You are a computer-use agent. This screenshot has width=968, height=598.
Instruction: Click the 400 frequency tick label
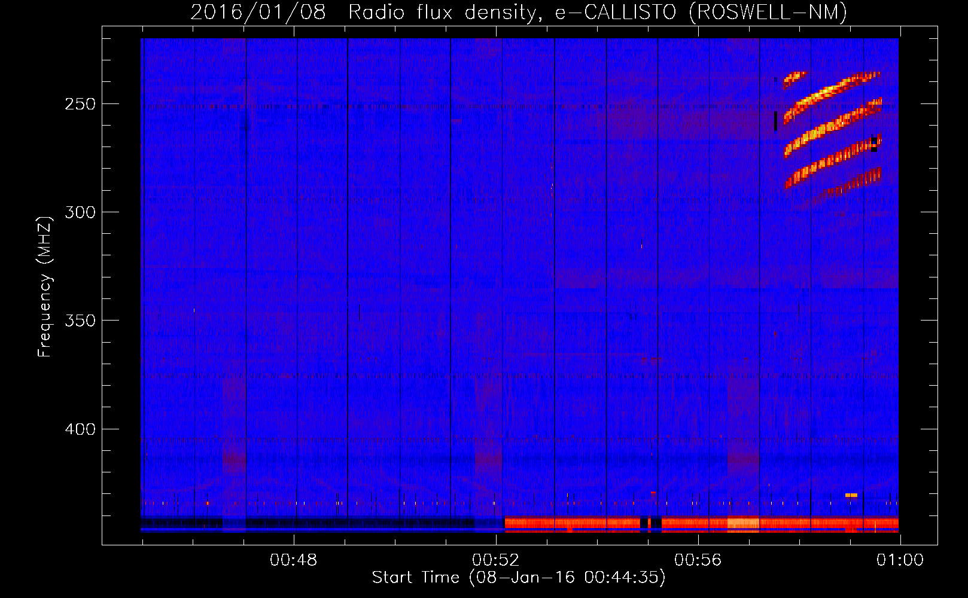[x=80, y=429]
